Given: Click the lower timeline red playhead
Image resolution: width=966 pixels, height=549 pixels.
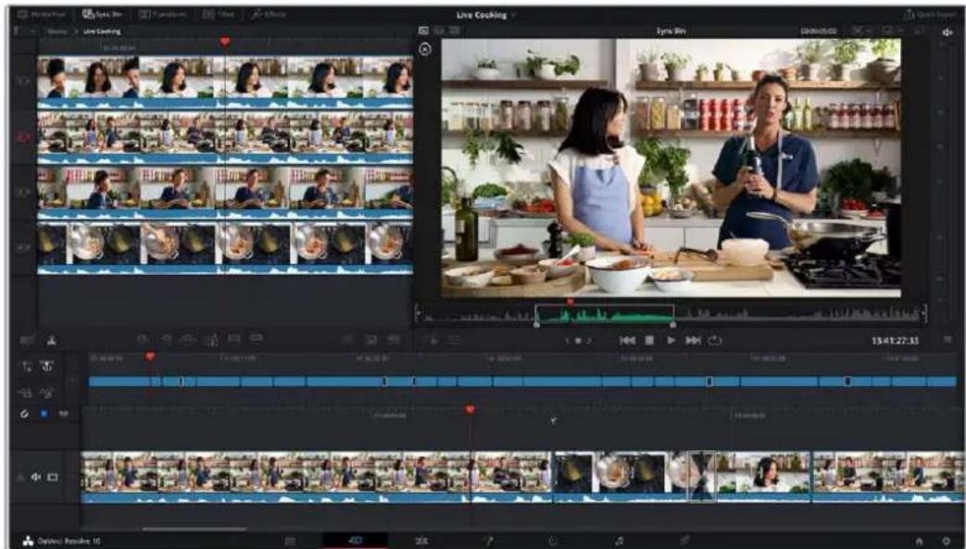Looking at the screenshot, I should tap(470, 410).
